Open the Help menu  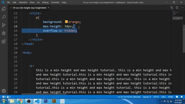point(64,2)
